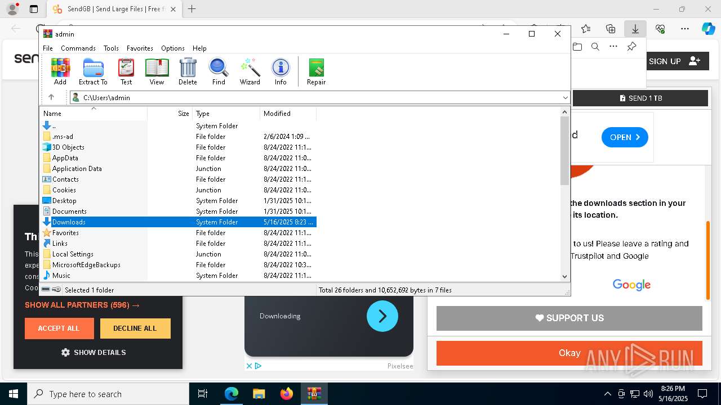This screenshot has width=721, height=405.
Task: Open the Favorites menu
Action: click(x=140, y=48)
